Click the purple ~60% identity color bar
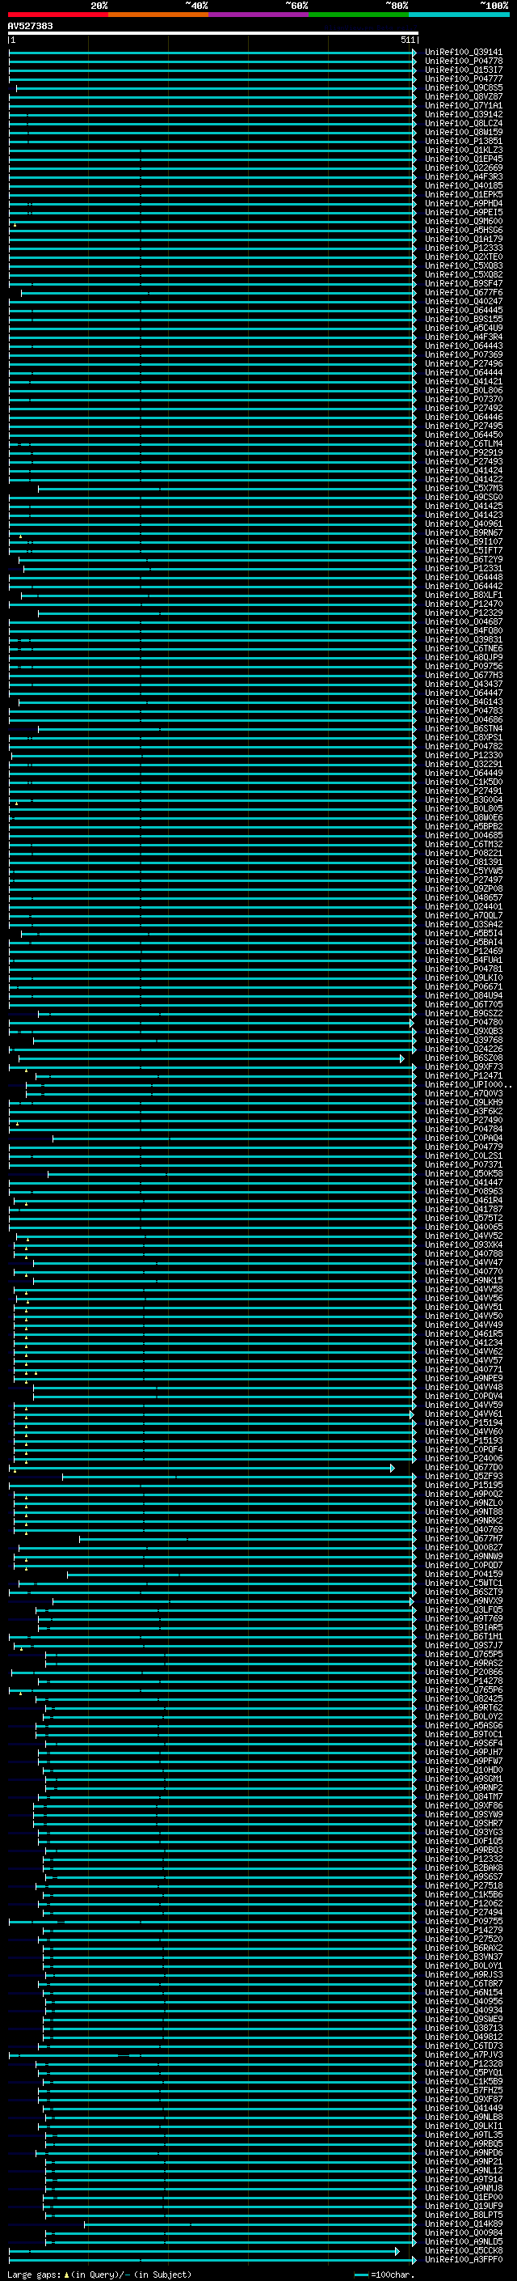The image size is (517, 2281). tap(259, 15)
